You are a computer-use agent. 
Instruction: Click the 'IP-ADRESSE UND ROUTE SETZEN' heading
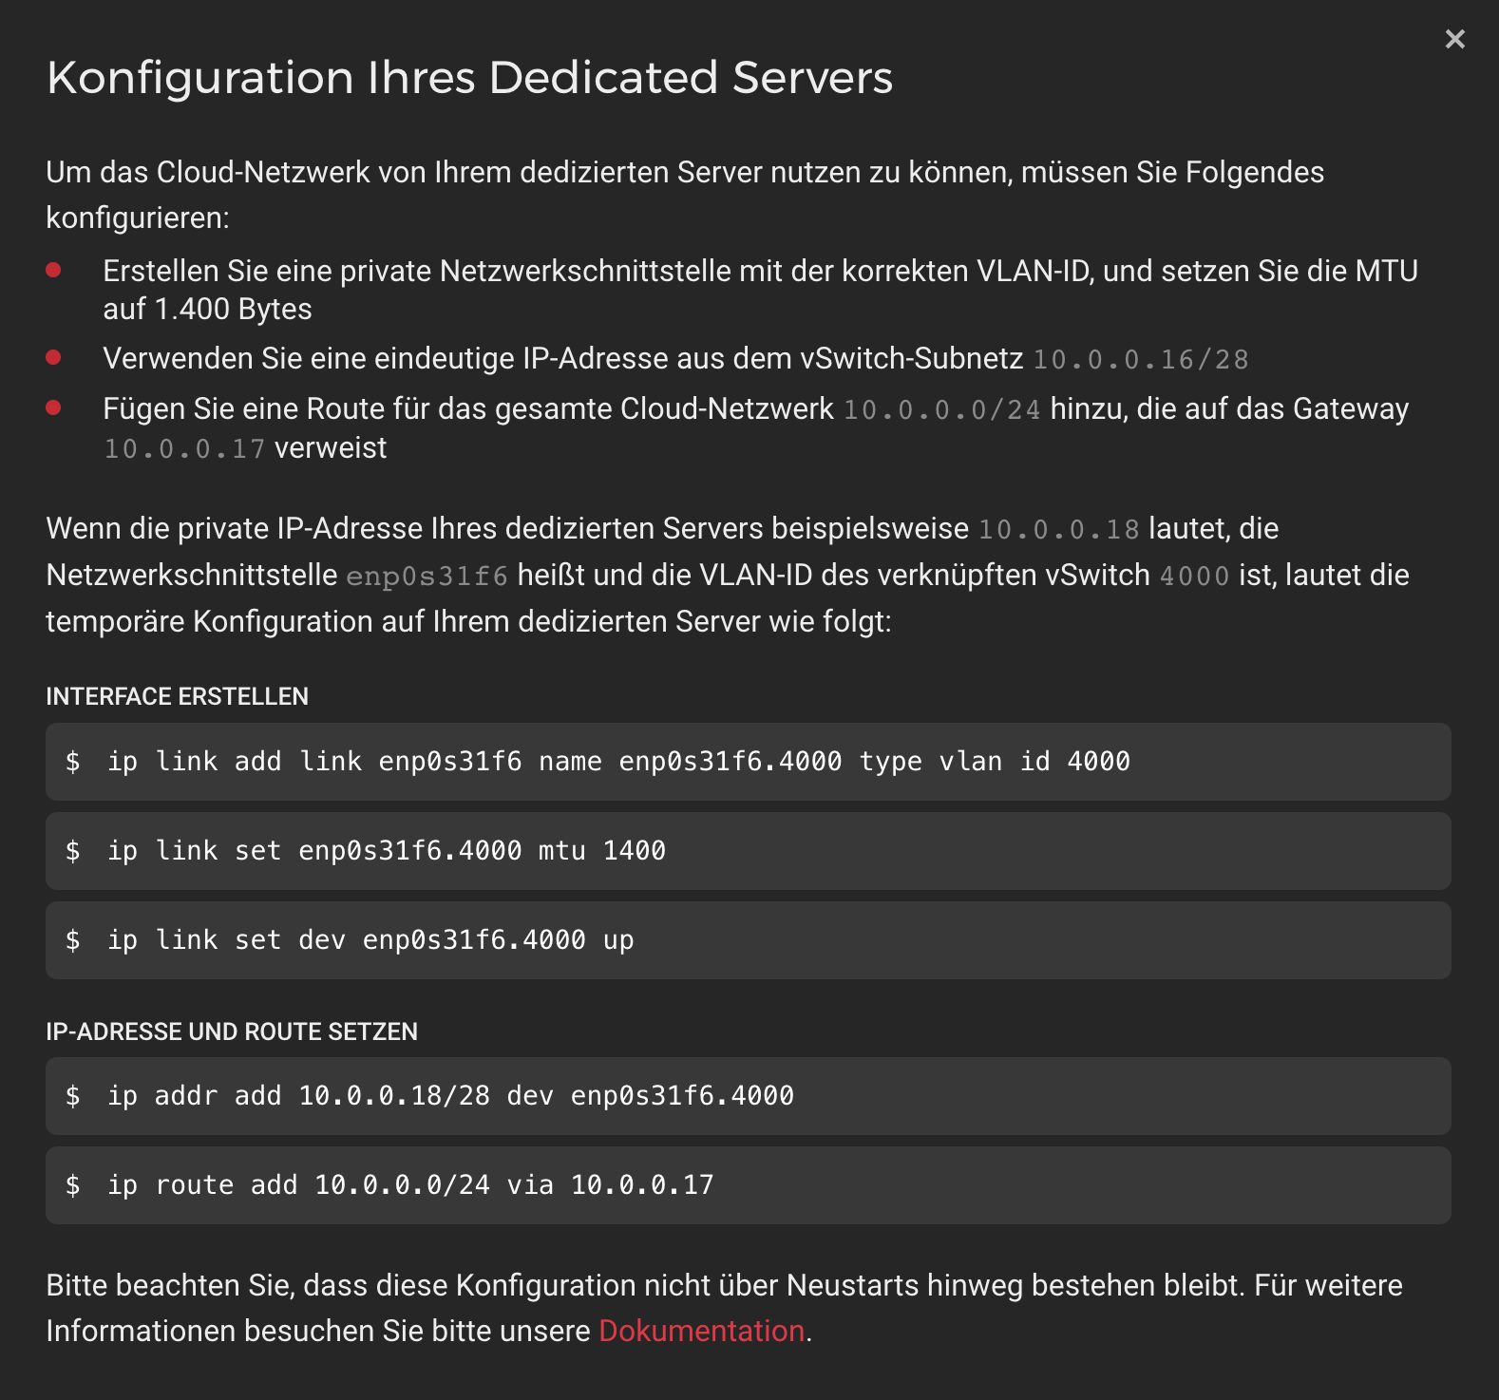(232, 1031)
